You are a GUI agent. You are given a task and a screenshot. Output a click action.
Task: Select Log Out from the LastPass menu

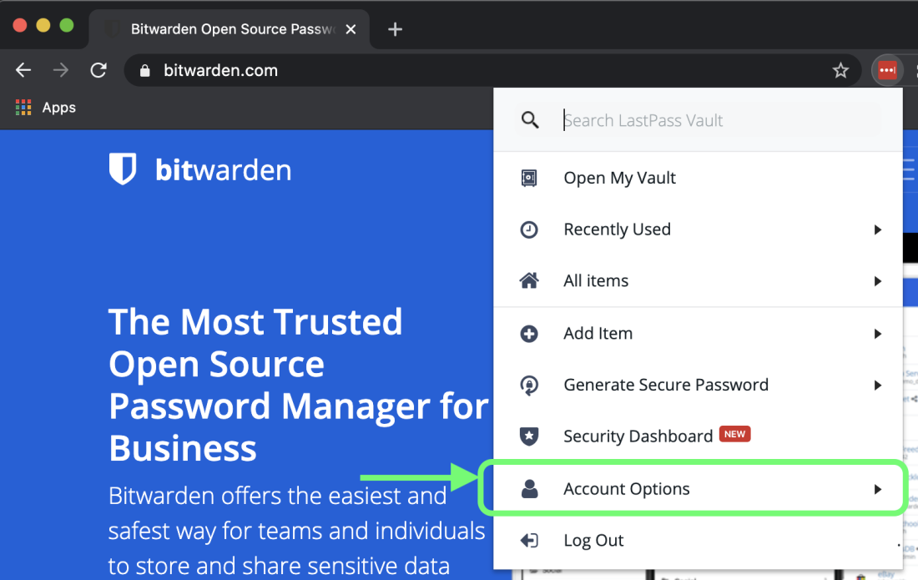[593, 540]
